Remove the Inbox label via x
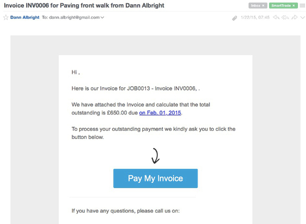The image size is (306, 224). (x=263, y=5)
